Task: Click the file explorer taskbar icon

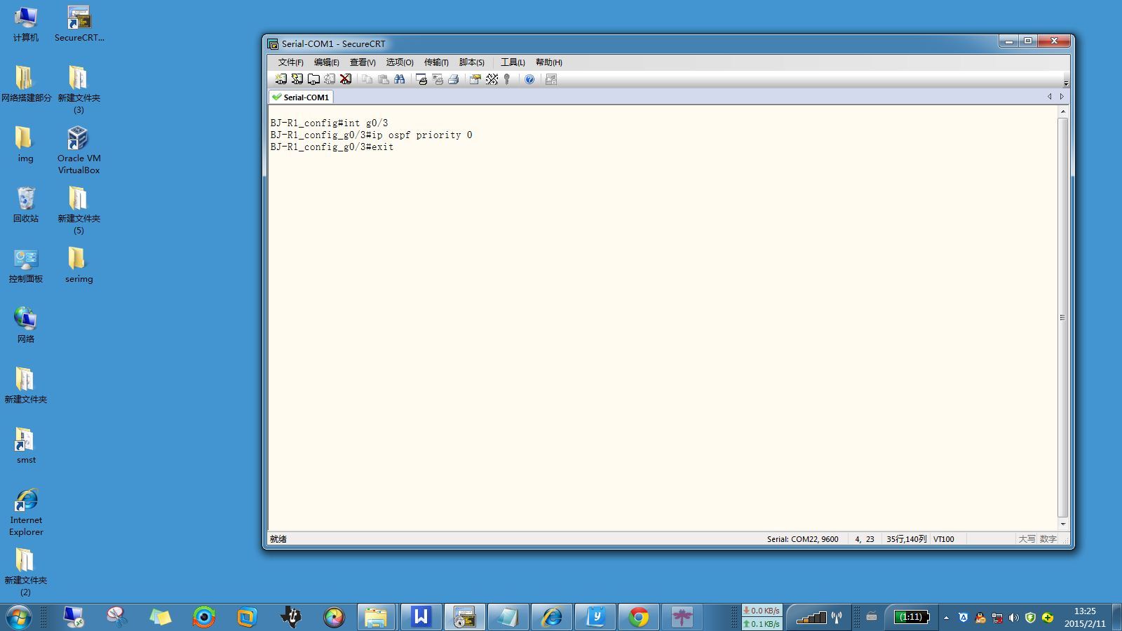Action: (x=377, y=617)
